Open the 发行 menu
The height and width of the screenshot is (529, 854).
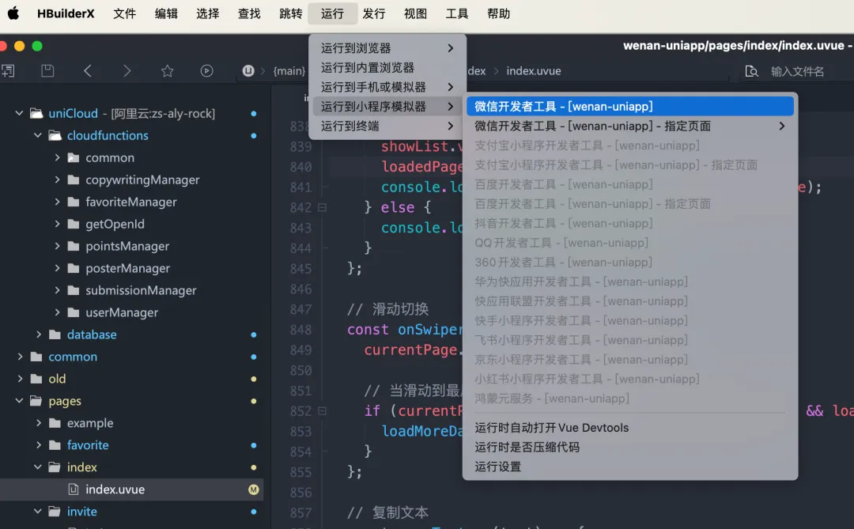coord(373,13)
